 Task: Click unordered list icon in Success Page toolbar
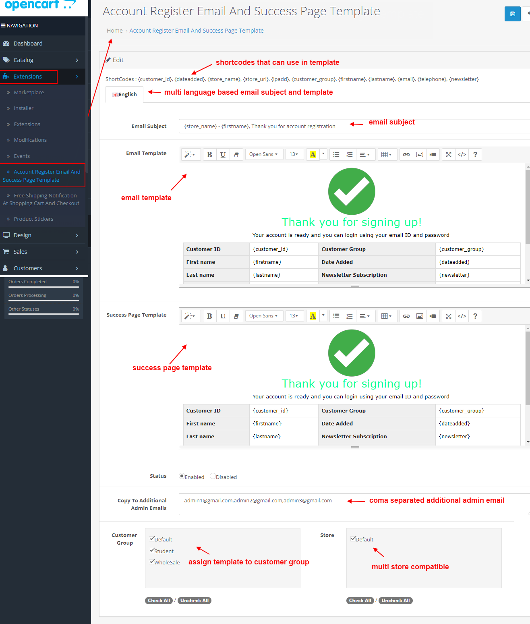click(336, 316)
